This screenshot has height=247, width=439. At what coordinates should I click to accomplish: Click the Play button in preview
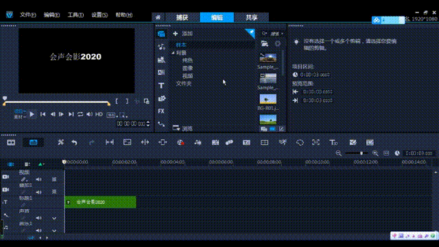[x=32, y=115]
